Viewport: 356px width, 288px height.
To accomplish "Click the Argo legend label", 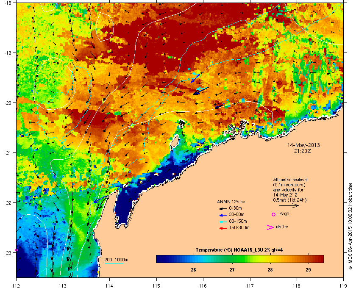I will coord(284,214).
